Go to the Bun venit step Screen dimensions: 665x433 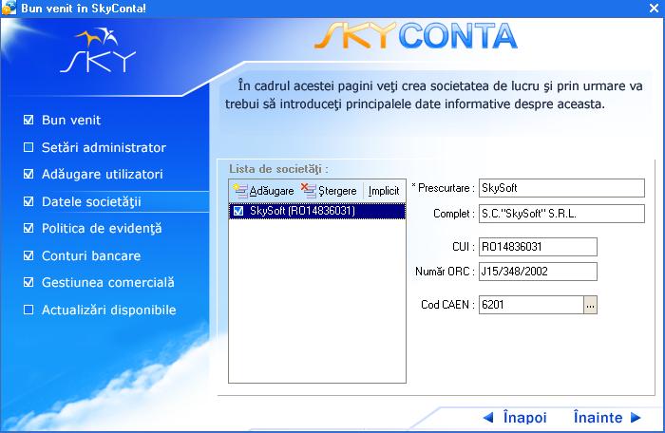[x=71, y=120]
